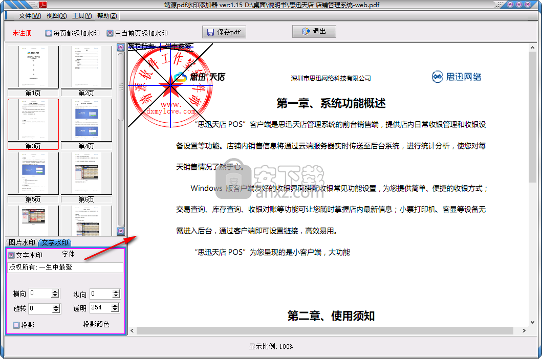This screenshot has width=542, height=359.
Task: Click the preview horizontal scrollbar right arrow
Action: coord(524,331)
